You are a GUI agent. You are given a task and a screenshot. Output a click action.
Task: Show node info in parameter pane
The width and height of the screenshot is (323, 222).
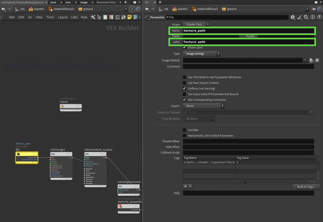313,17
